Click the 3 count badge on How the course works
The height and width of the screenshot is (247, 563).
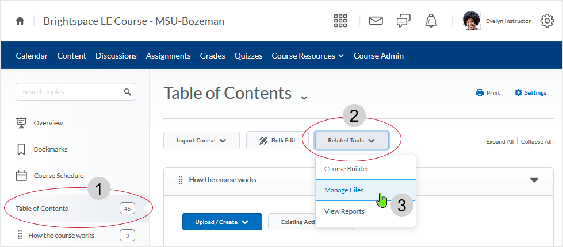pos(127,236)
